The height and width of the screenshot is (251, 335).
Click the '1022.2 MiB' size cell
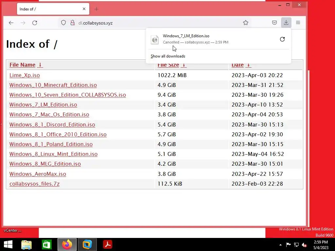click(x=172, y=75)
